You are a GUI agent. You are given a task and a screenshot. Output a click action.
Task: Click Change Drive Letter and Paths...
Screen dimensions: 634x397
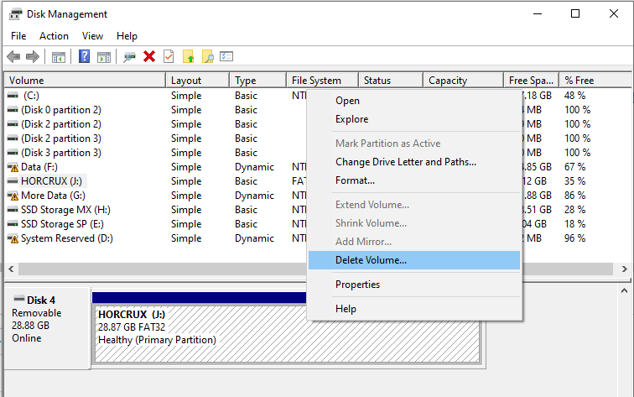point(406,162)
